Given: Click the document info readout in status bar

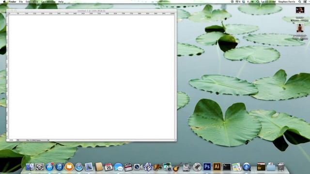Looking at the screenshot, I should coord(33,140).
